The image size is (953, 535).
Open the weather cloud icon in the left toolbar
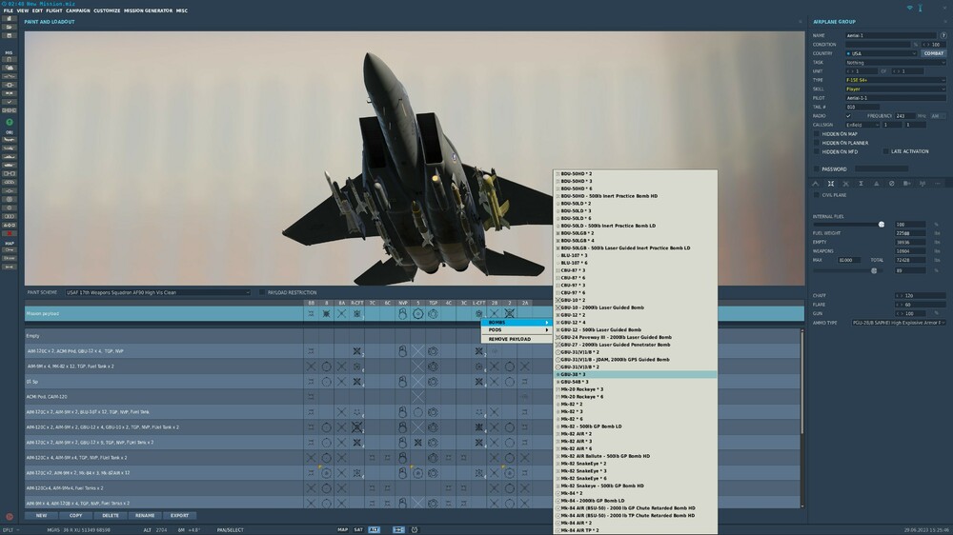10,68
